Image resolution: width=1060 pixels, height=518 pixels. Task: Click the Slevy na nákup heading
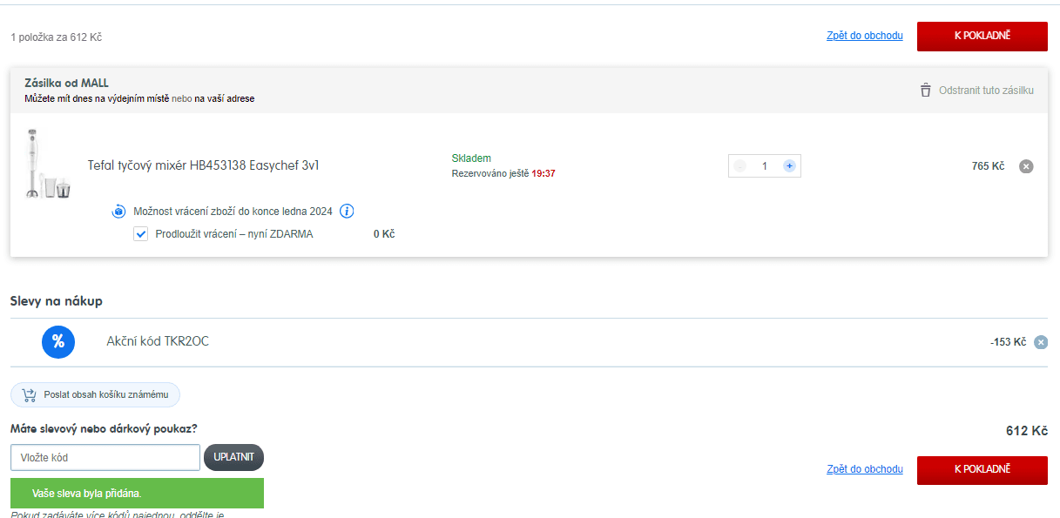click(x=57, y=301)
